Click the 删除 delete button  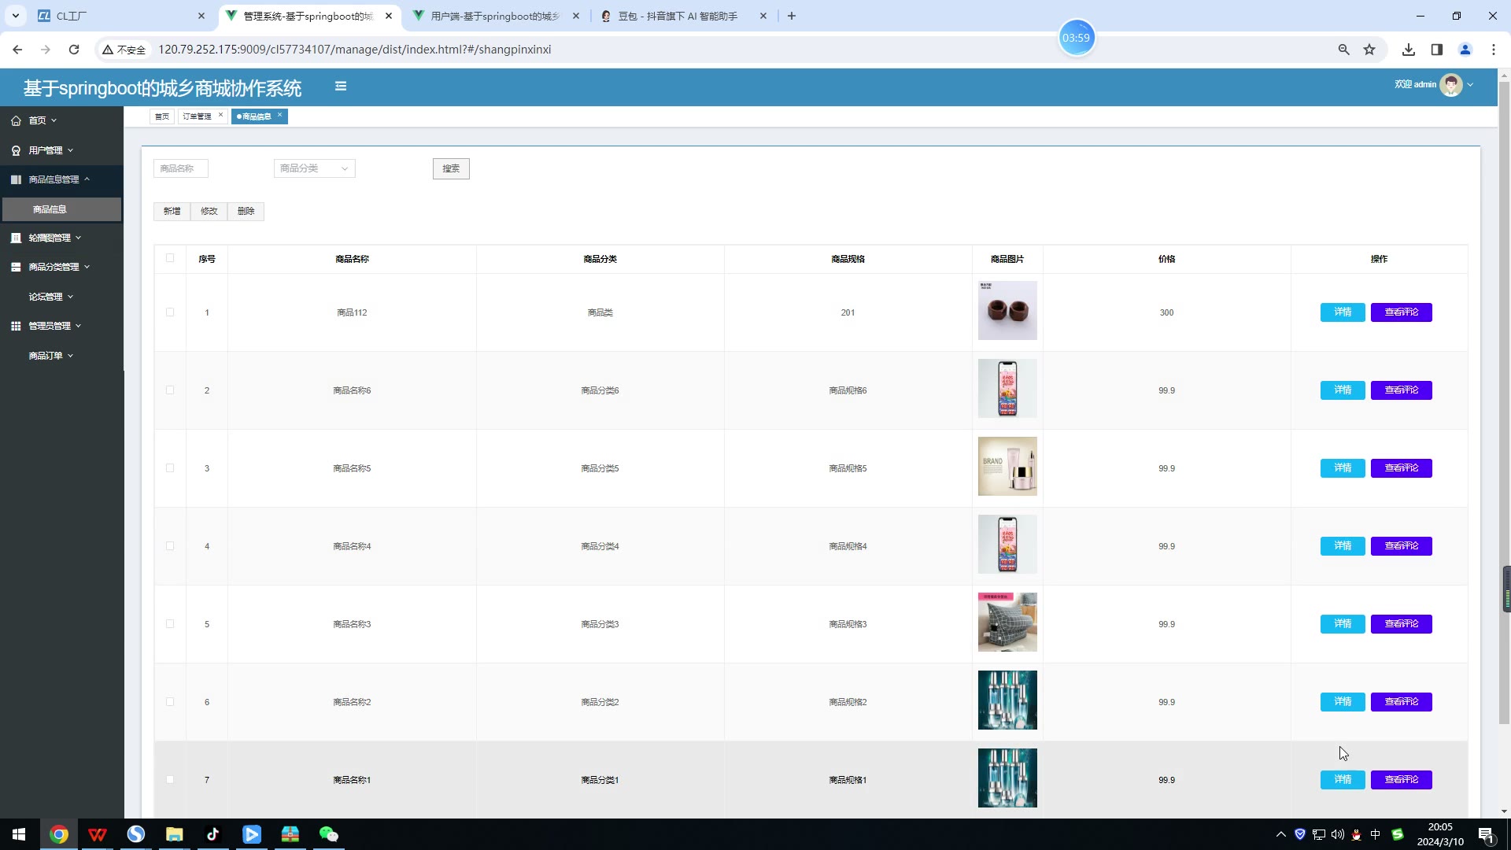[x=246, y=211]
